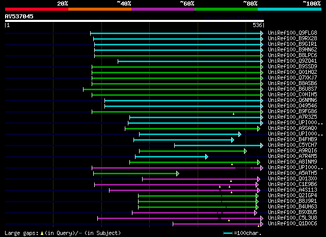Screen dimensions: 326x237
Task: Select the UniRef100_A8INM9 label
Action: tap(292, 162)
